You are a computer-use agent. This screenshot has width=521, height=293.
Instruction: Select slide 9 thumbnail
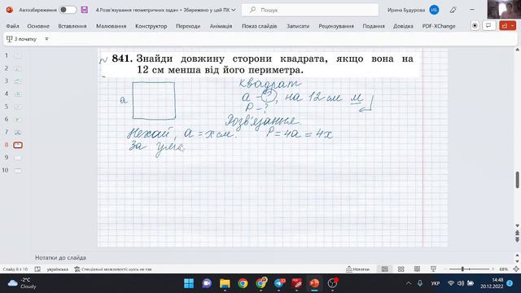tap(18, 157)
